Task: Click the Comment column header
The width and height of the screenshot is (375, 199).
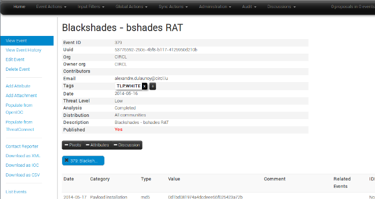Action: point(274,179)
